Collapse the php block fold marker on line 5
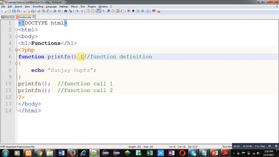279x157 pixels. [x=17, y=50]
